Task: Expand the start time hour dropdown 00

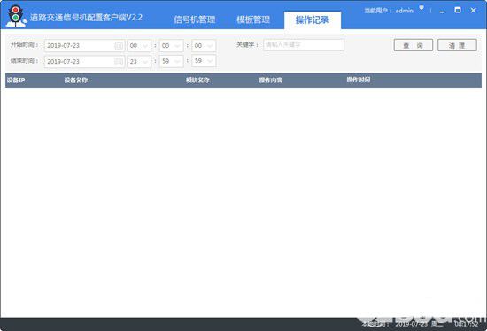Action: tap(139, 46)
